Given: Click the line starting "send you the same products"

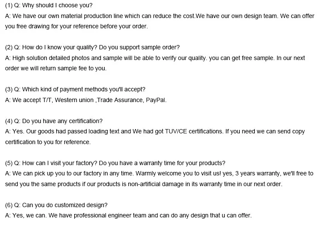Looking at the screenshot, I should click(143, 184).
